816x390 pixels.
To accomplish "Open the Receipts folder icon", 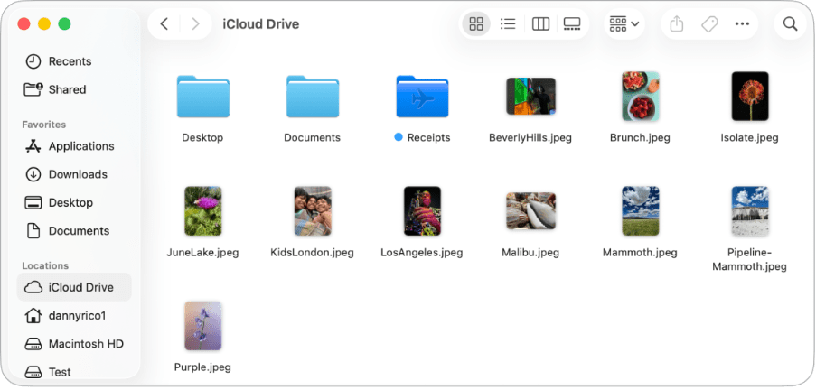I will click(x=422, y=97).
